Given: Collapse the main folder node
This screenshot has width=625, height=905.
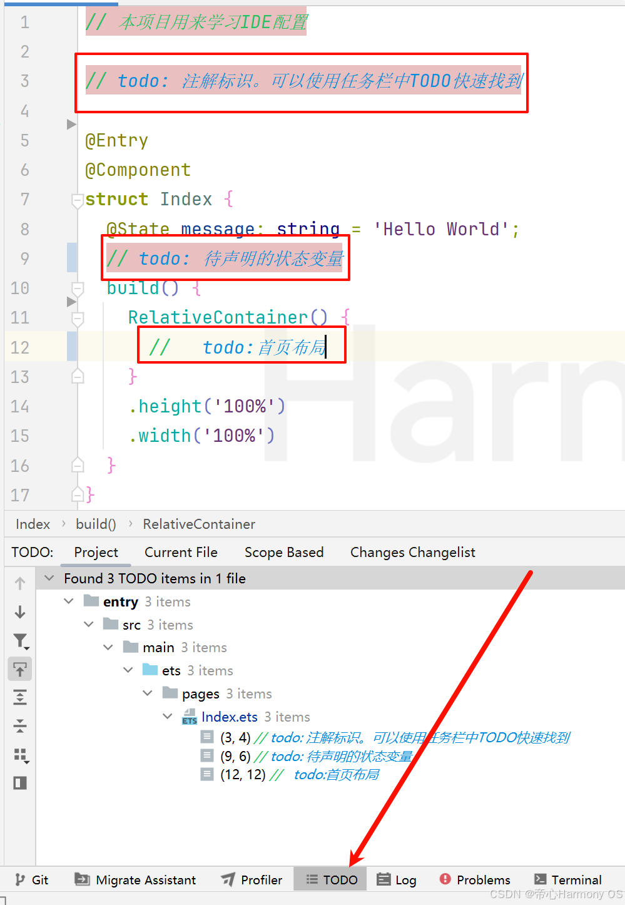Looking at the screenshot, I should coord(108,647).
